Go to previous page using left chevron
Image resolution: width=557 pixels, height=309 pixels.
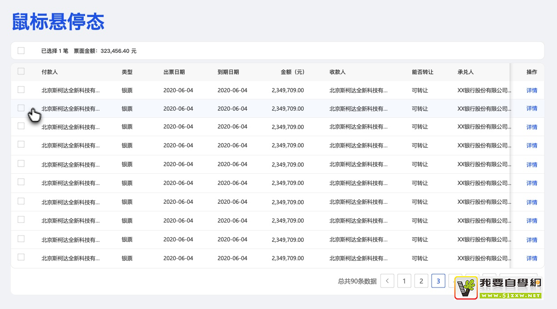click(387, 281)
